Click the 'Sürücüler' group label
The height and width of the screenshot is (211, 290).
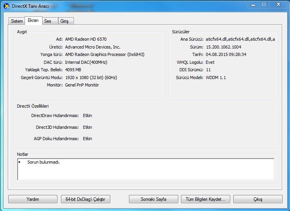[x=181, y=32]
